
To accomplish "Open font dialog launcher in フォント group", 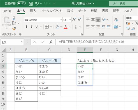I will (x=82, y=34).
